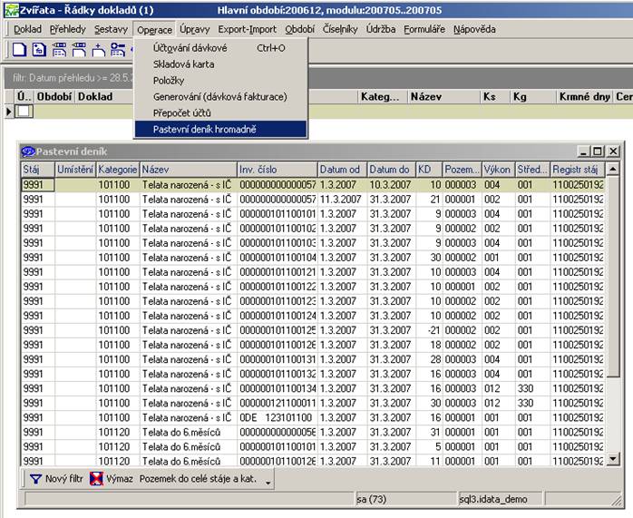The image size is (633, 518).
Task: Click the Výmaz red cross icon
Action: pyautogui.click(x=96, y=479)
